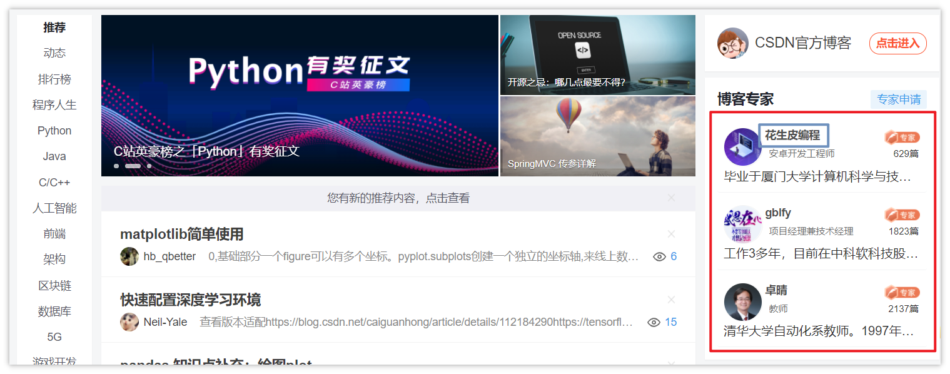The width and height of the screenshot is (950, 374).
Task: Click 教师 job title under 卓晴
Action: [x=778, y=309]
